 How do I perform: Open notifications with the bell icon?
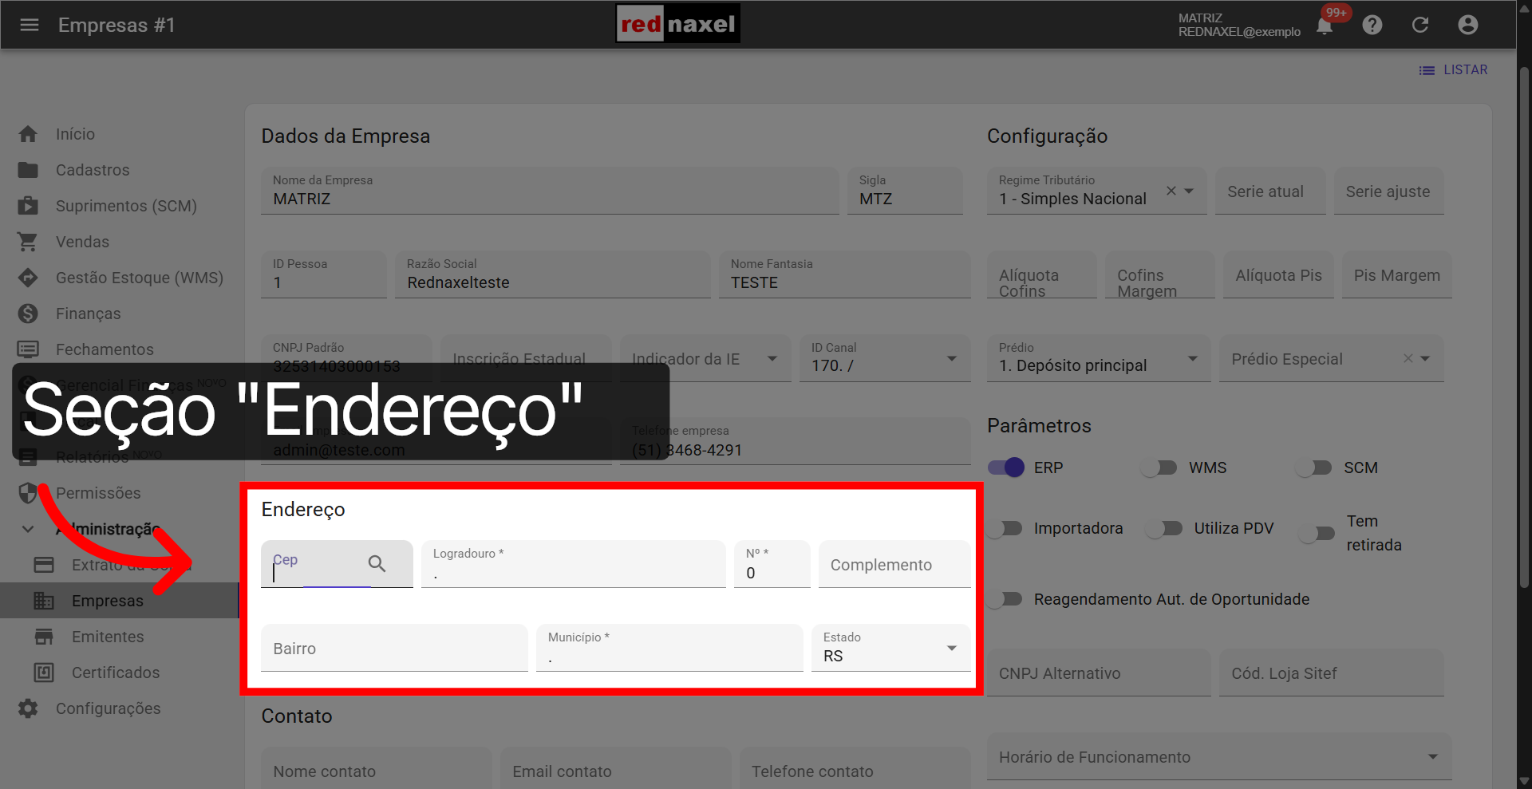click(x=1324, y=25)
